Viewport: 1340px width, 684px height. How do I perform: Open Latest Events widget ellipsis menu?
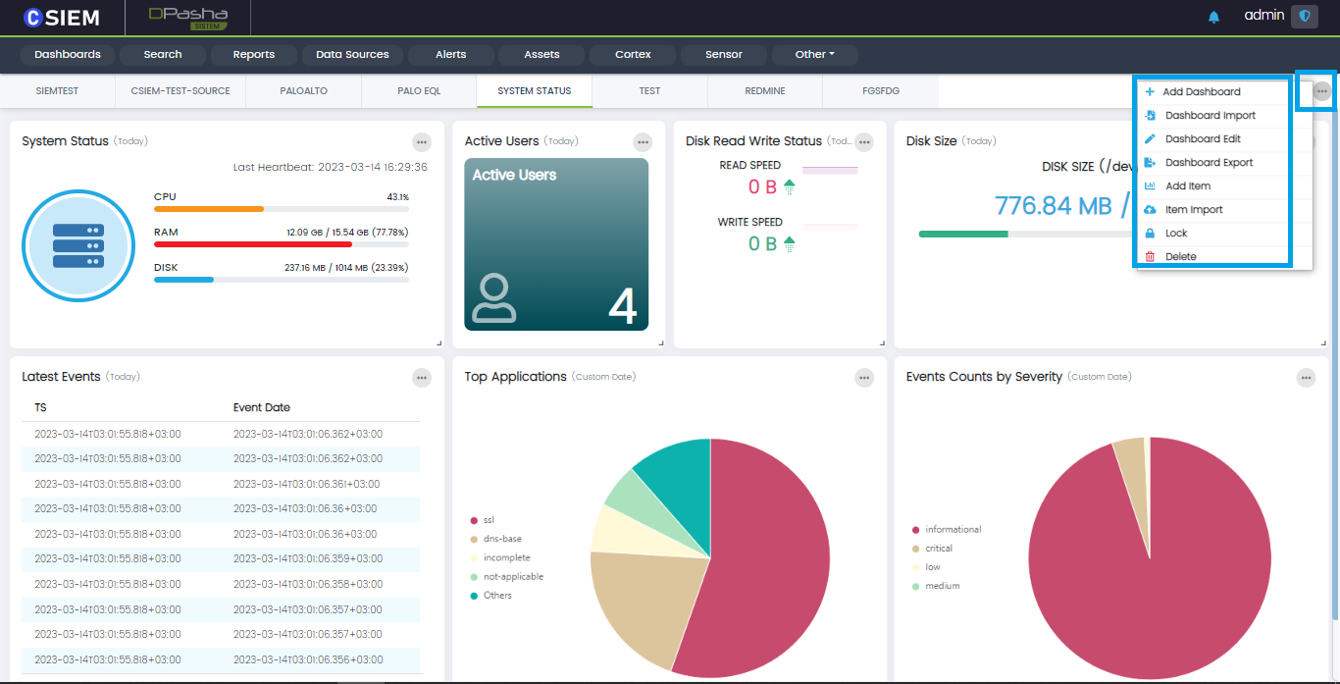pos(421,377)
